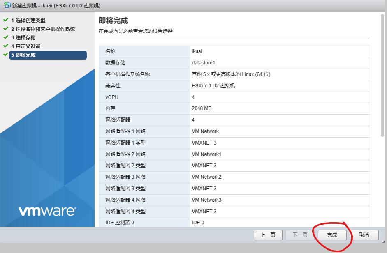Click the checkmark beside "4 自定义设置"
The height and width of the screenshot is (253, 387).
coord(6,46)
